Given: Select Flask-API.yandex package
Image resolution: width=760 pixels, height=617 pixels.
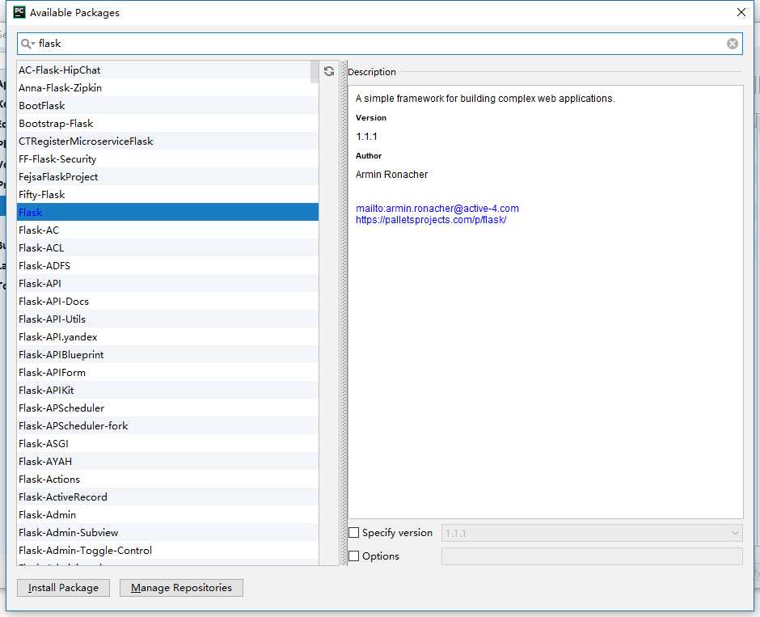Looking at the screenshot, I should click(167, 337).
